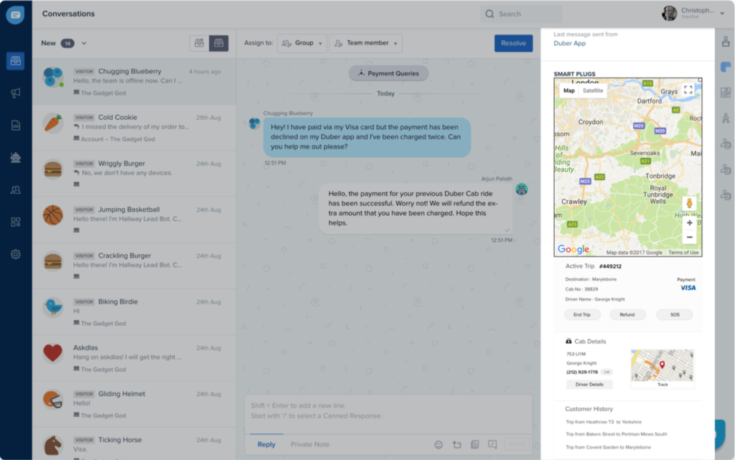Insert an emoji in the reply

click(439, 444)
